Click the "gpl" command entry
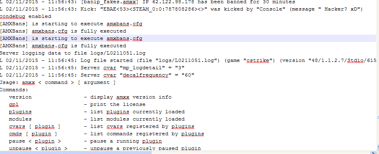379x154 pixels. click(14, 105)
